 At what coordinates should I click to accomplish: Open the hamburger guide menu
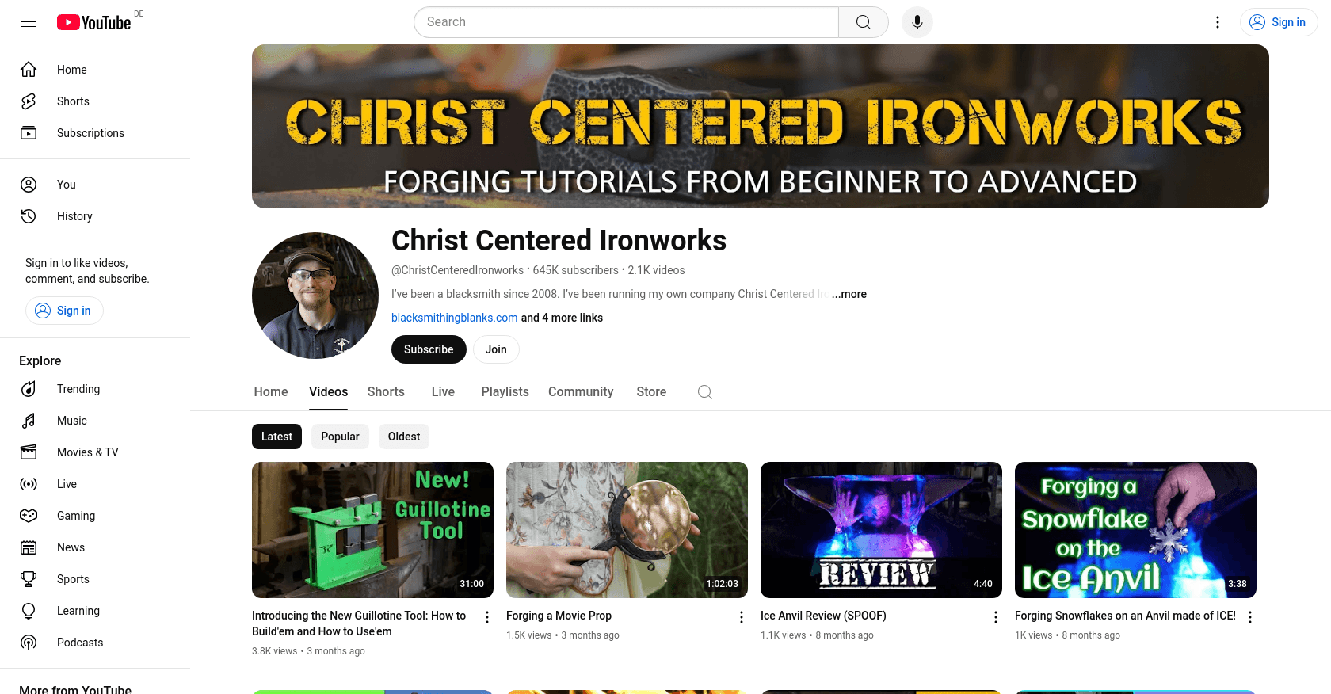pos(29,22)
